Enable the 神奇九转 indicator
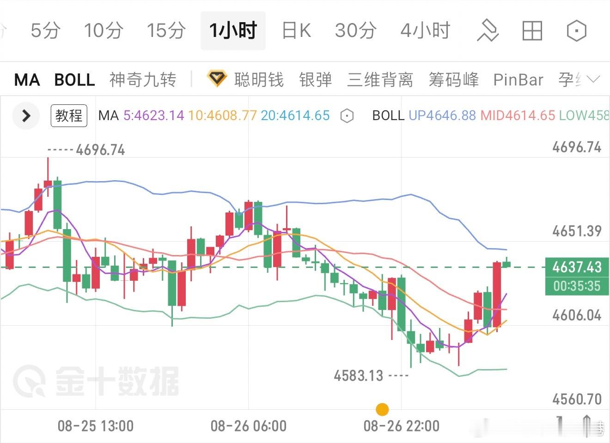This screenshot has width=610, height=443. tap(143, 80)
